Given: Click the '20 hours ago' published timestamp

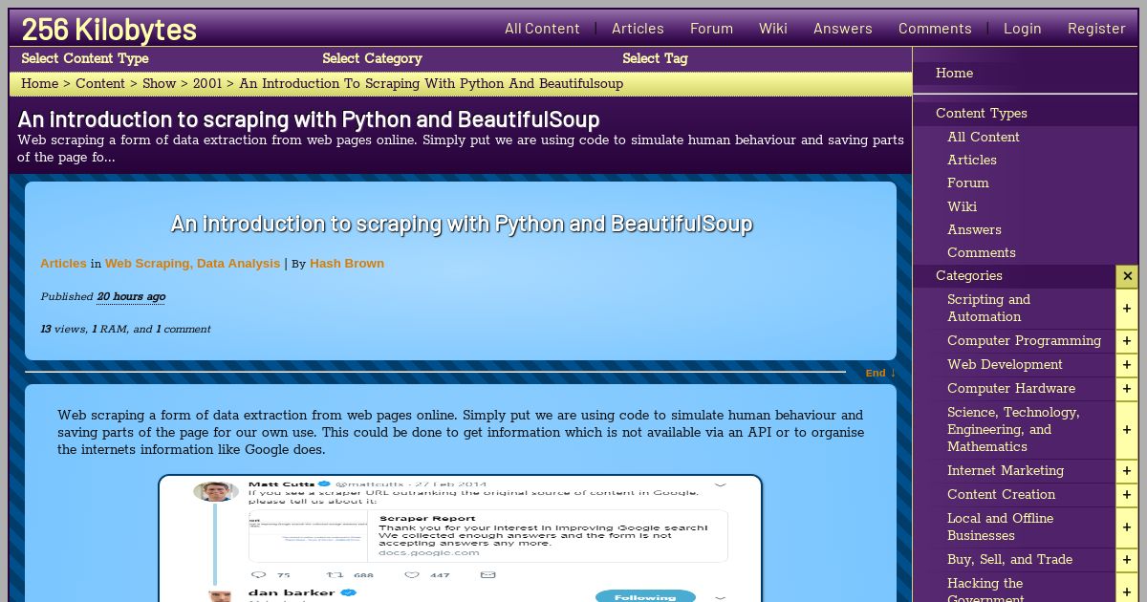Looking at the screenshot, I should [131, 297].
